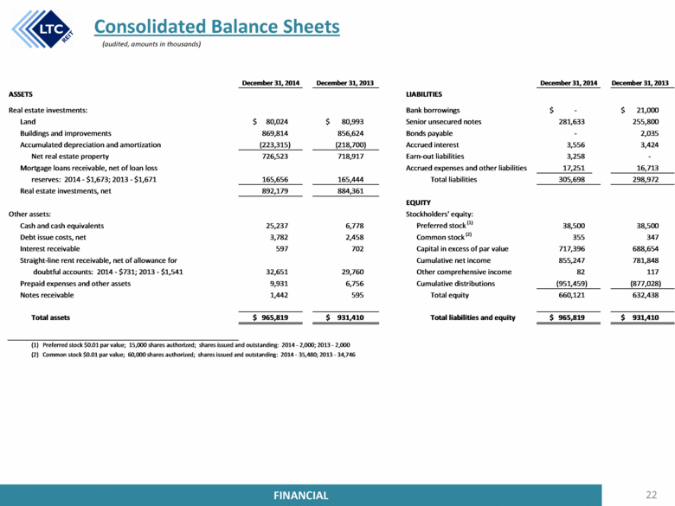Image resolution: width=675 pixels, height=506 pixels.
Task: Select the 'audited, amounts in thousands' subtitle
Action: coord(151,44)
